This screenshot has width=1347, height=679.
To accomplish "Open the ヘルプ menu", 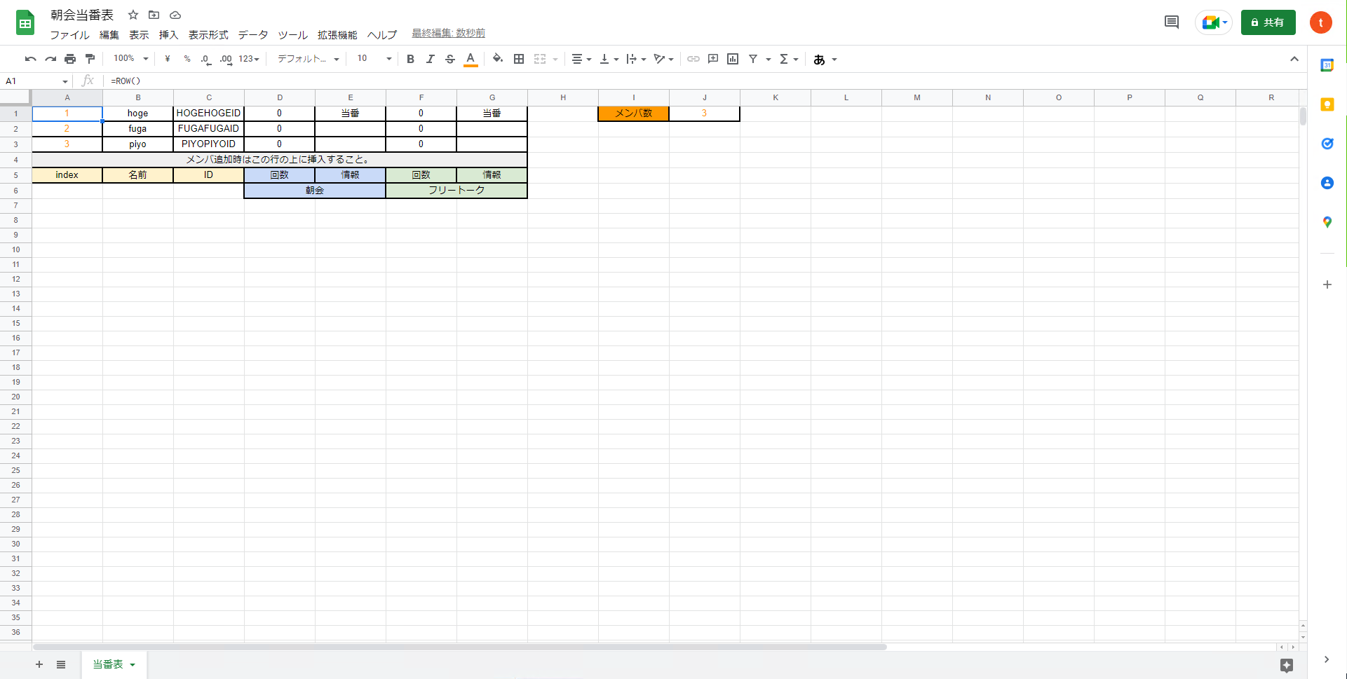I will coord(382,34).
